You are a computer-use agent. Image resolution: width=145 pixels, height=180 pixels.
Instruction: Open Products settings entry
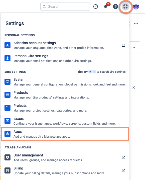click(65, 95)
